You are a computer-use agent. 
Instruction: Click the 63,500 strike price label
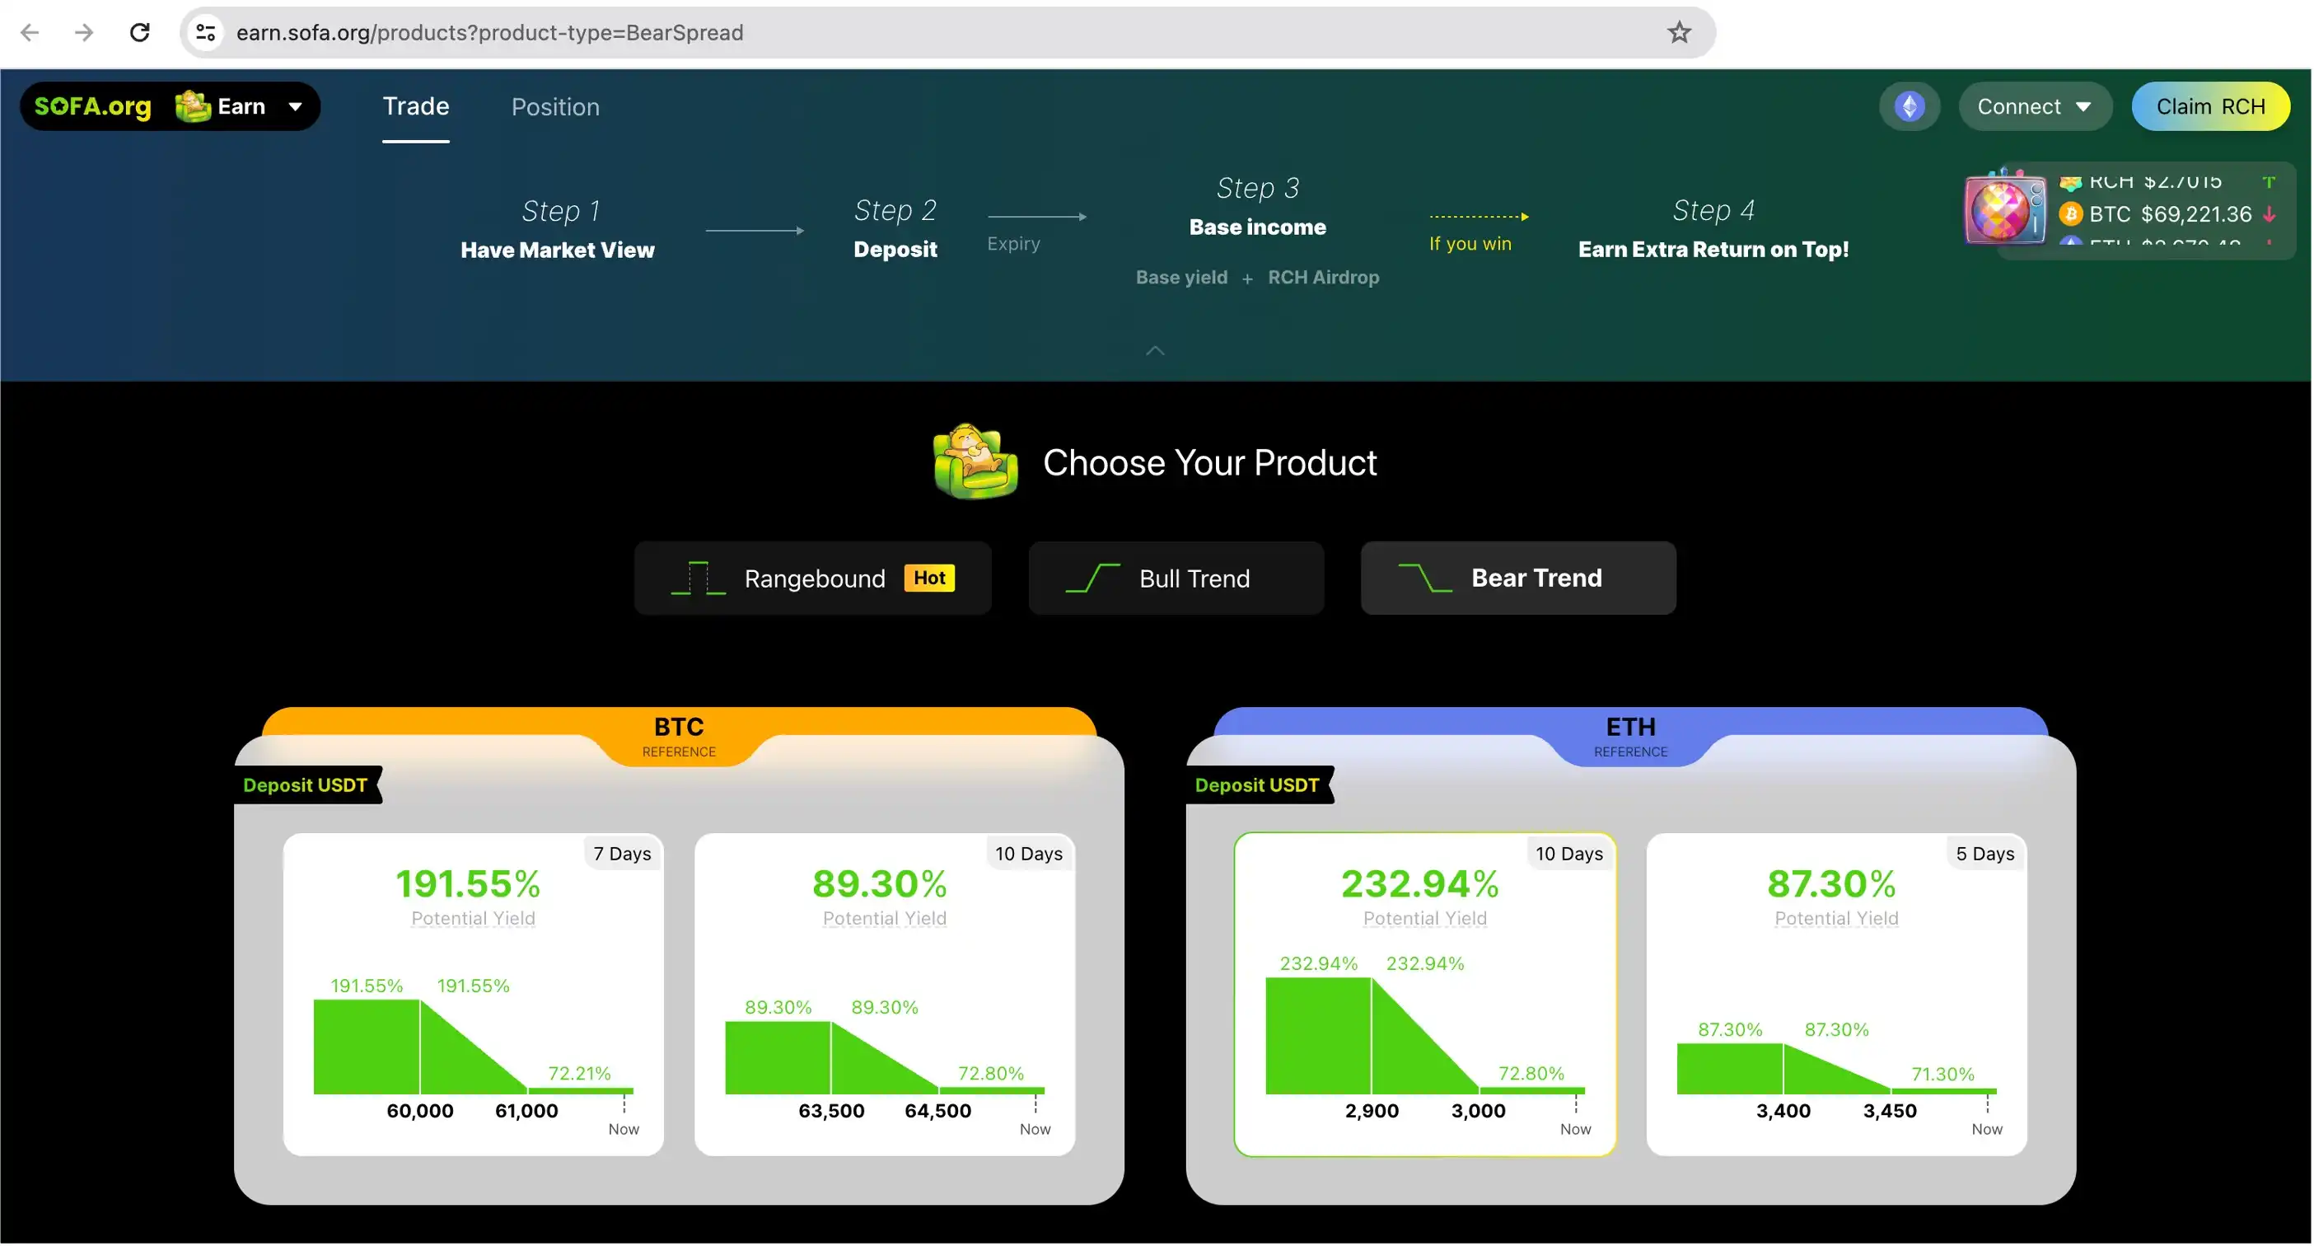(832, 1112)
